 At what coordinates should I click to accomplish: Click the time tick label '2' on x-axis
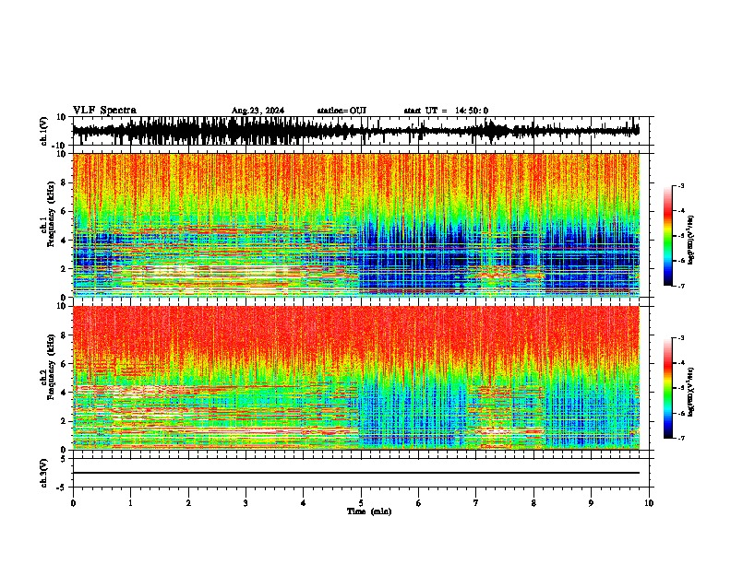click(x=188, y=503)
